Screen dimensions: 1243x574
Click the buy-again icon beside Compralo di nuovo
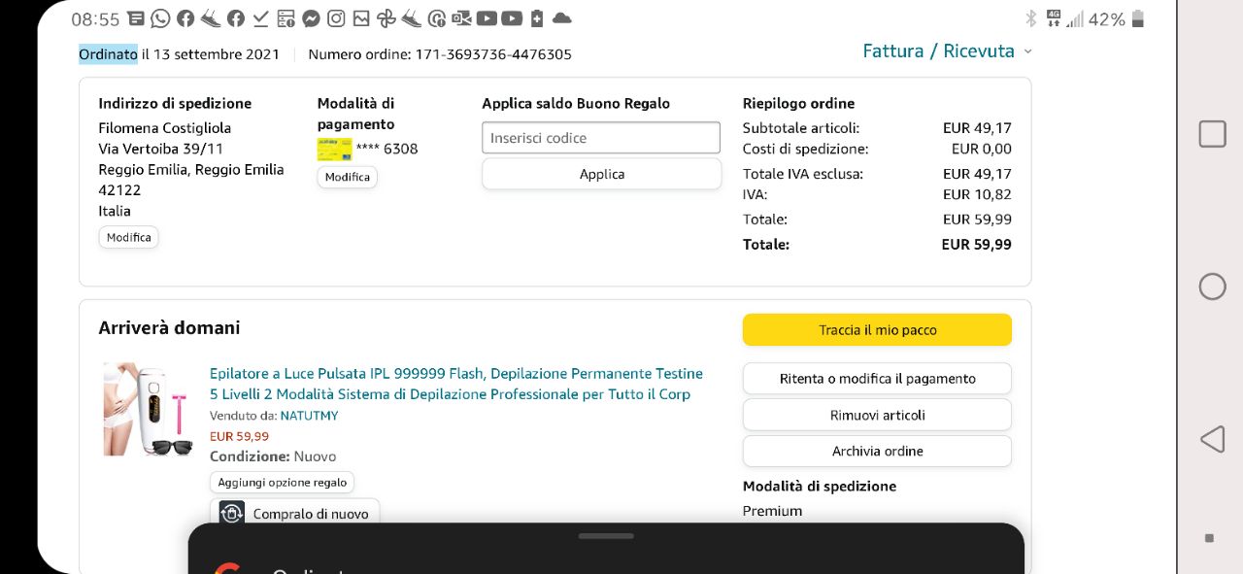coord(231,513)
